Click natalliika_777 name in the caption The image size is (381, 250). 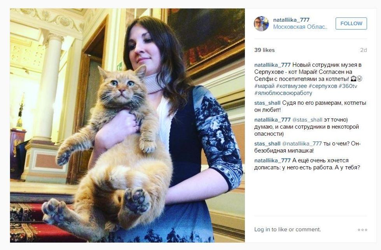(x=273, y=65)
